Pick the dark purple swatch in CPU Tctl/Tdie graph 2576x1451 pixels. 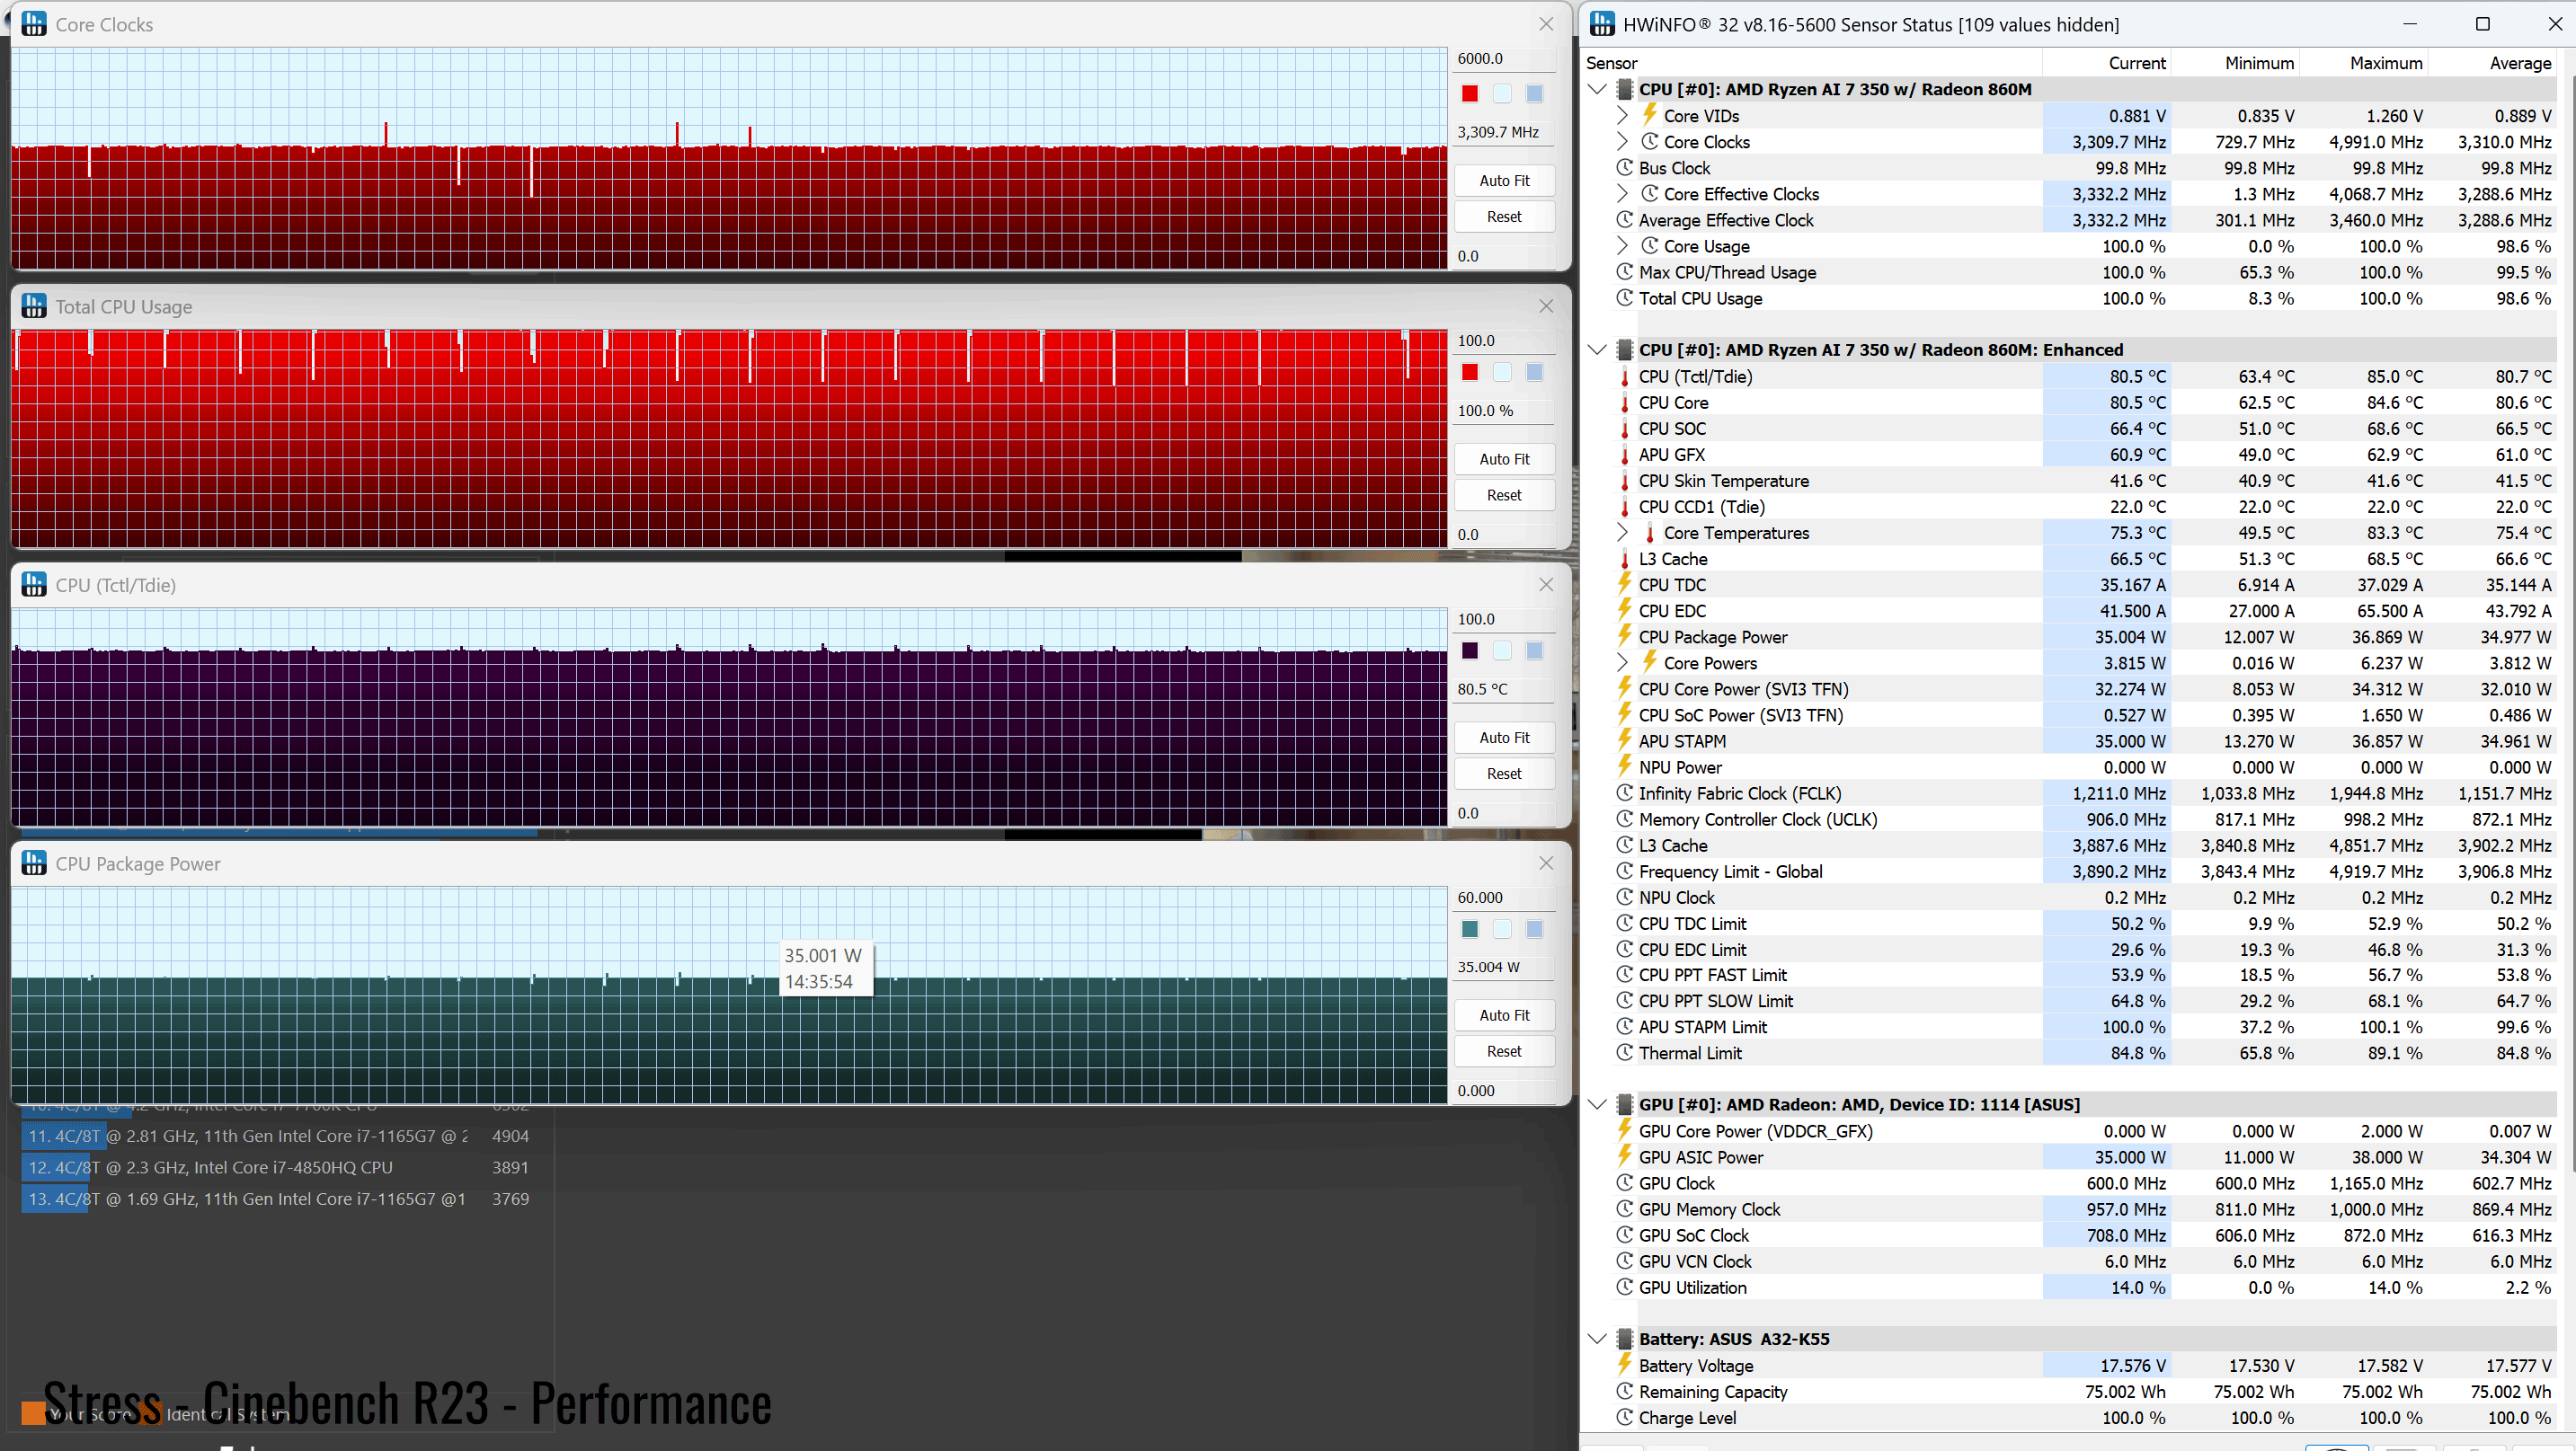pyautogui.click(x=1470, y=650)
